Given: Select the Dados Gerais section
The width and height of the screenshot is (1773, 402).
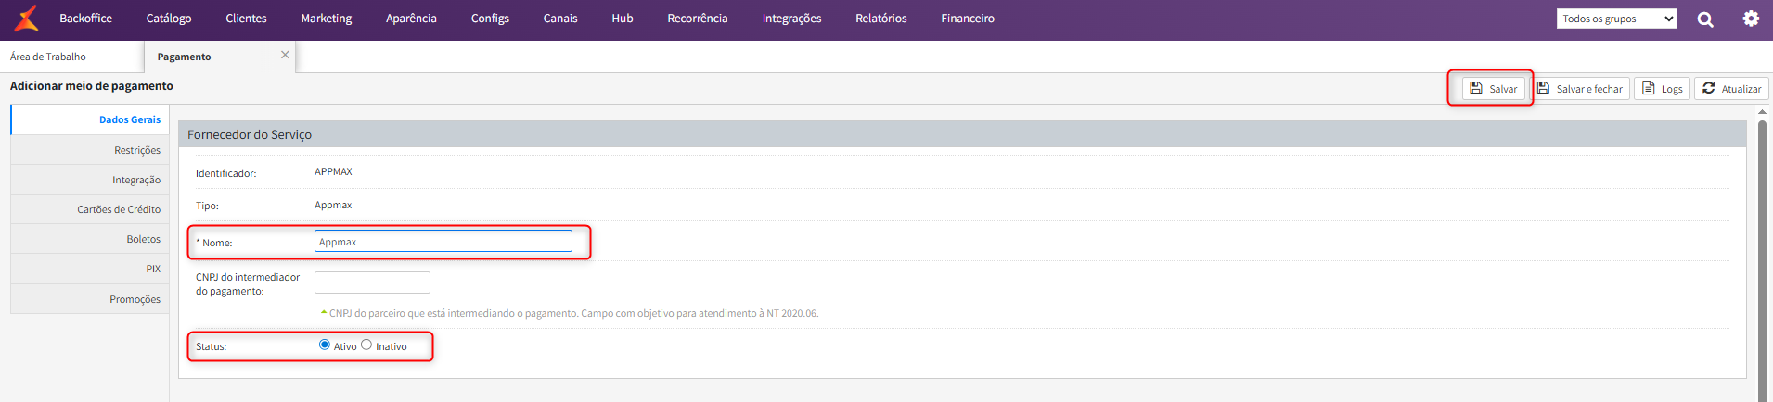Looking at the screenshot, I should (90, 119).
